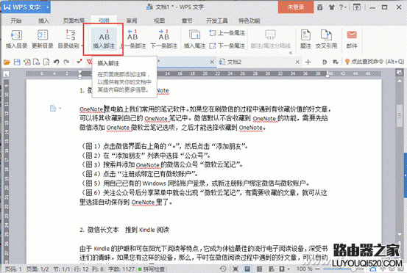Click the 交叉引用 (cross-reference) icon
The height and width of the screenshot is (273, 407).
click(x=326, y=35)
